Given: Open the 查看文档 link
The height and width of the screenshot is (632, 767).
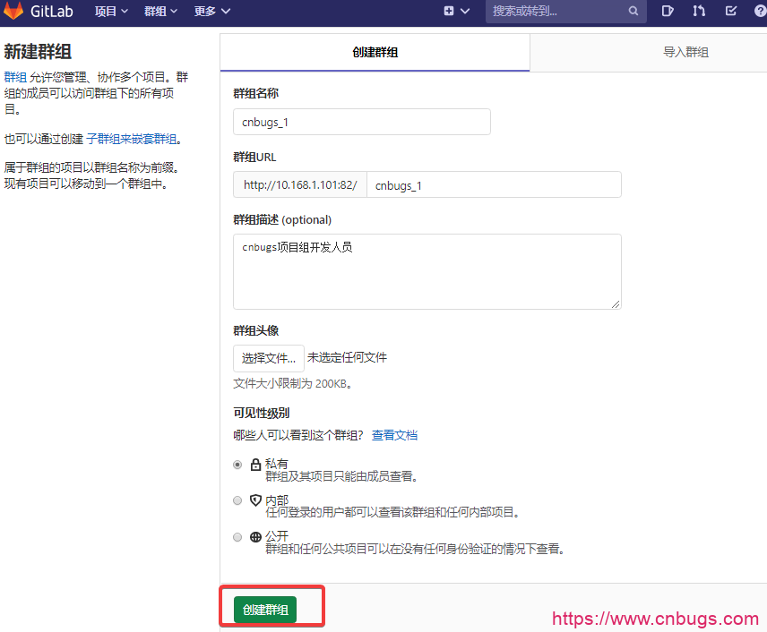Looking at the screenshot, I should [394, 435].
